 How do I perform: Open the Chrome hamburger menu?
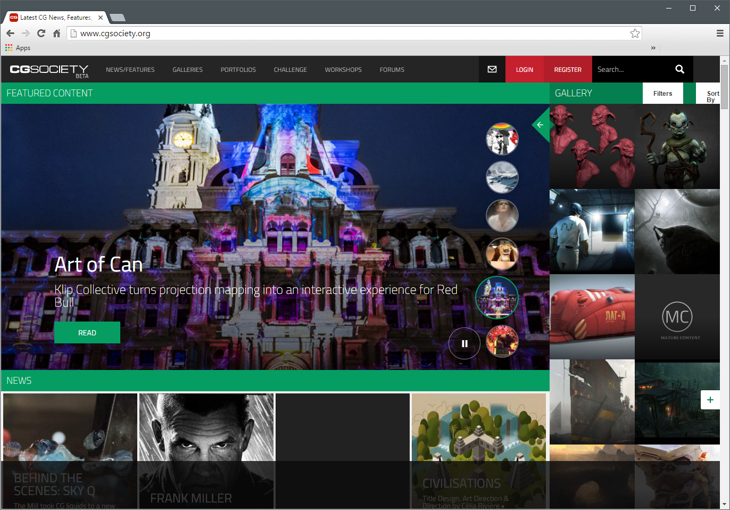pos(720,34)
